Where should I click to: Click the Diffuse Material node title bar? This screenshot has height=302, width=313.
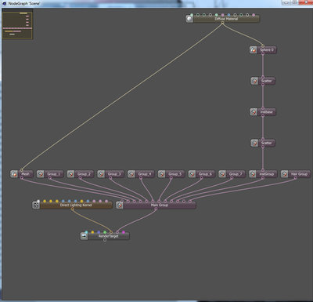(x=226, y=19)
